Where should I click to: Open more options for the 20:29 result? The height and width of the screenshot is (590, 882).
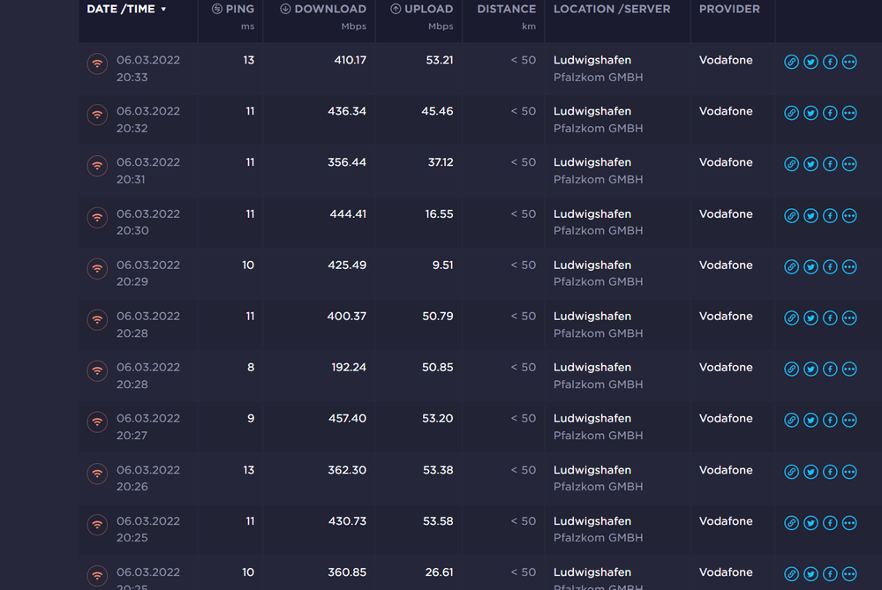click(x=849, y=267)
